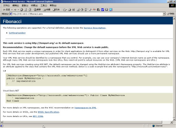Go to the home page icon
The image size is (176, 128).
pos(30,10)
